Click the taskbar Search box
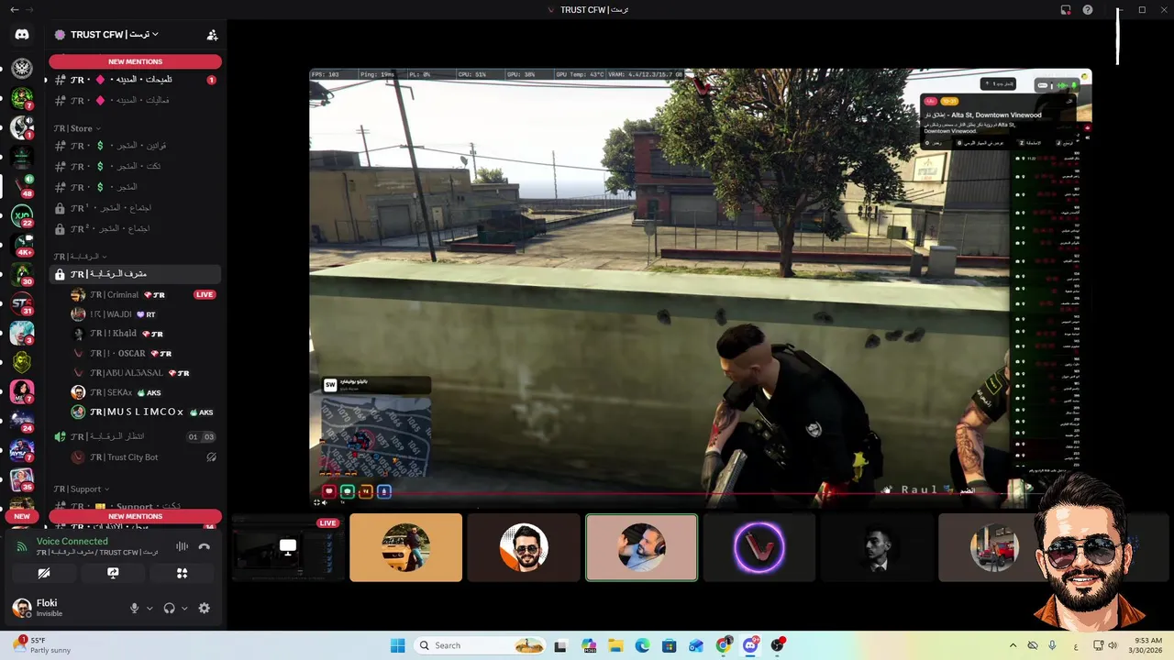Screen dimensions: 1174x660 (482, 645)
